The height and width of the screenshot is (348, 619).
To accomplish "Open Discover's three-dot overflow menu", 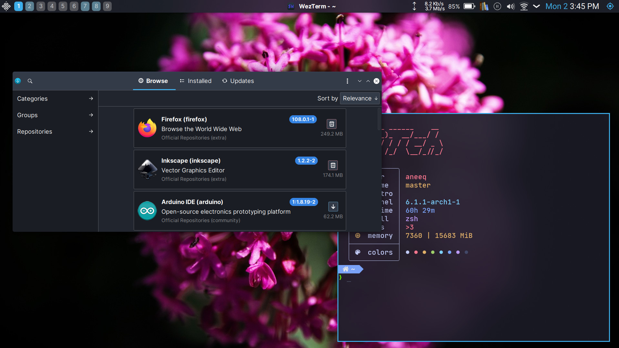I will [347, 81].
